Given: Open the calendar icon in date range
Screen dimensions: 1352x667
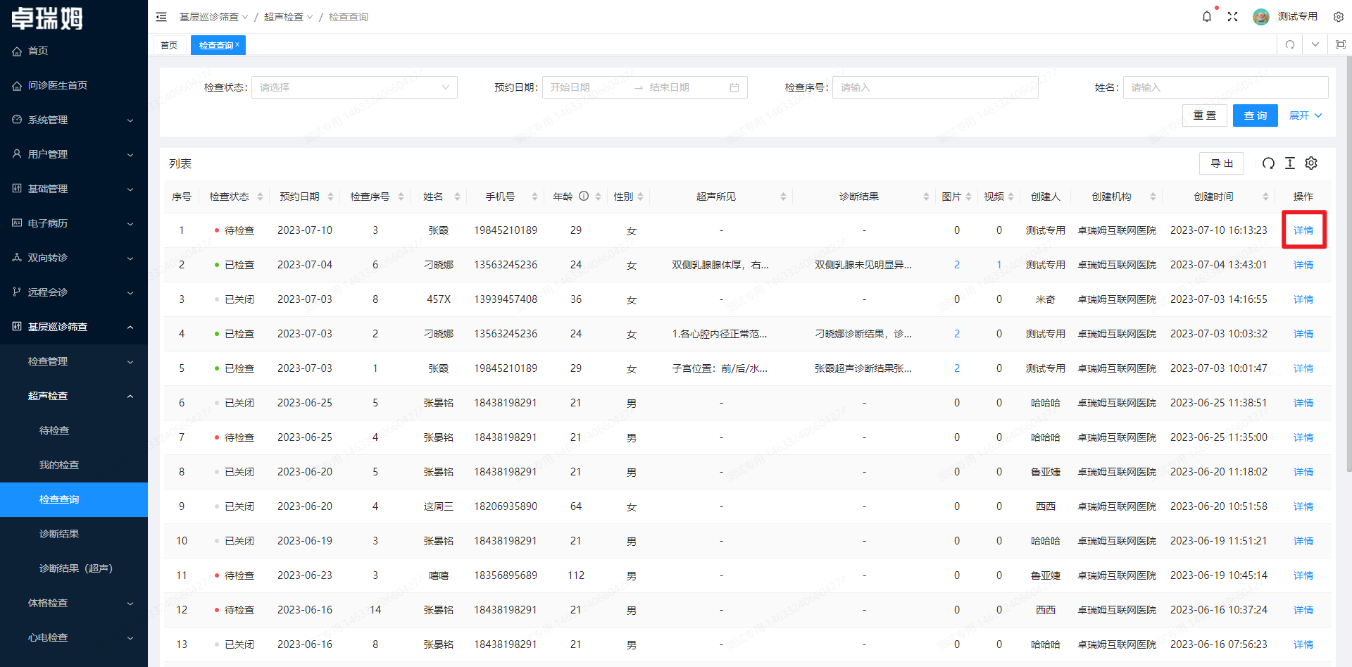Looking at the screenshot, I should pyautogui.click(x=734, y=87).
